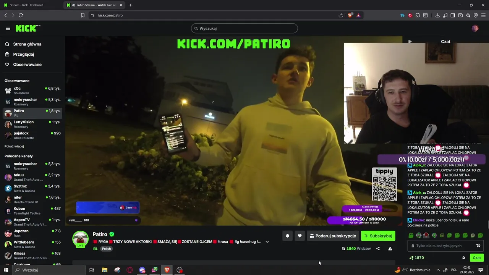This screenshot has width=489, height=275.
Task: Toggle follow heart button
Action: pos(300,236)
